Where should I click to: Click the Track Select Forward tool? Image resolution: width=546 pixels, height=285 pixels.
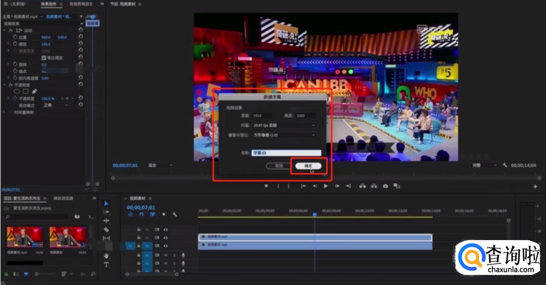106,212
